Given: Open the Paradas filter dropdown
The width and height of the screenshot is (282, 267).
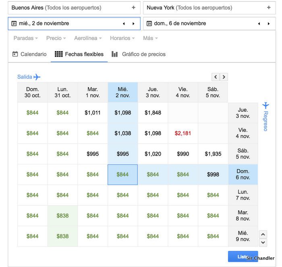Looking at the screenshot, I should [26, 38].
